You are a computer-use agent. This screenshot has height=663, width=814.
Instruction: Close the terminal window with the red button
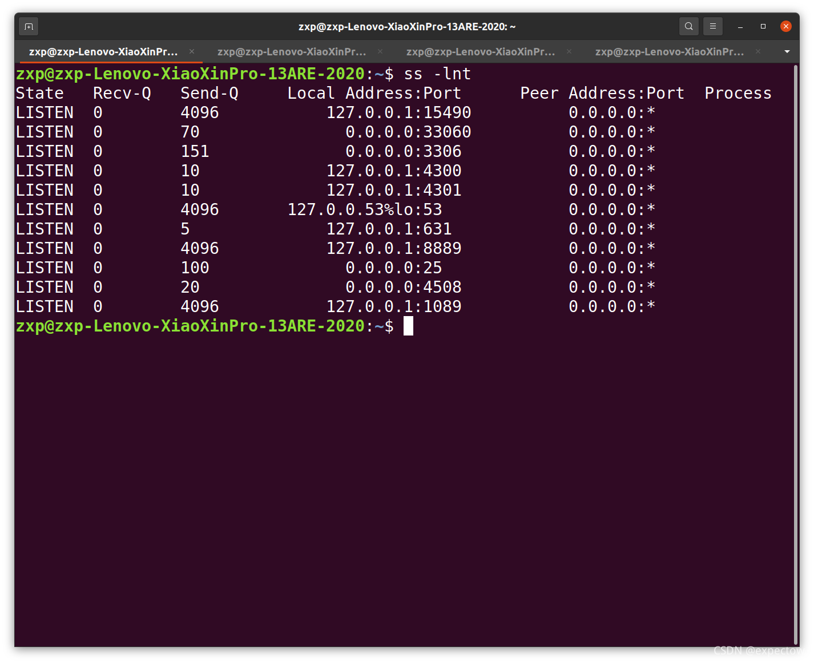786,26
